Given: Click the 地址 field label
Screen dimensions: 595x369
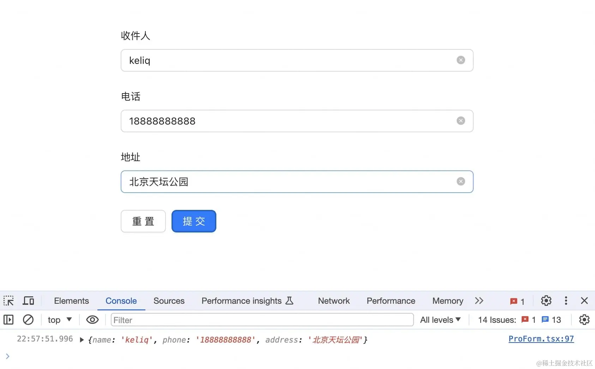Looking at the screenshot, I should click(131, 157).
